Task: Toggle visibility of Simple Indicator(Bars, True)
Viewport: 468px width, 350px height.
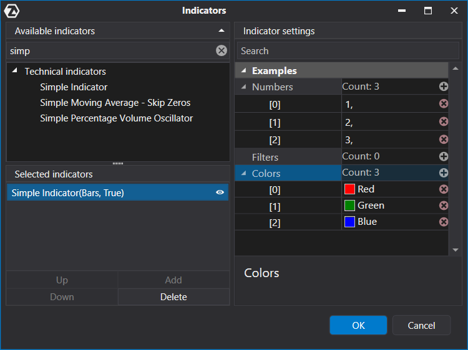Action: click(220, 192)
